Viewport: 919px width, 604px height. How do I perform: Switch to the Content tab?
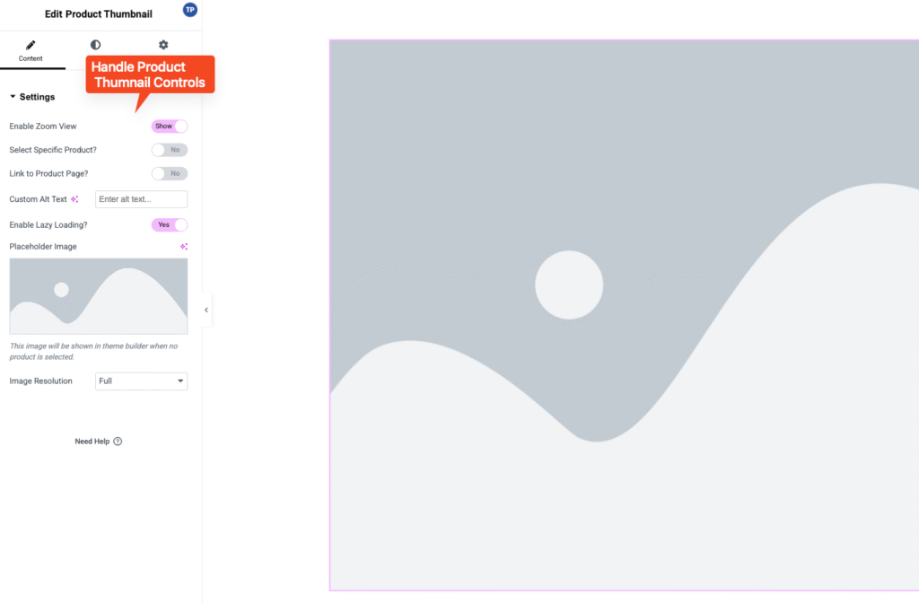[31, 50]
